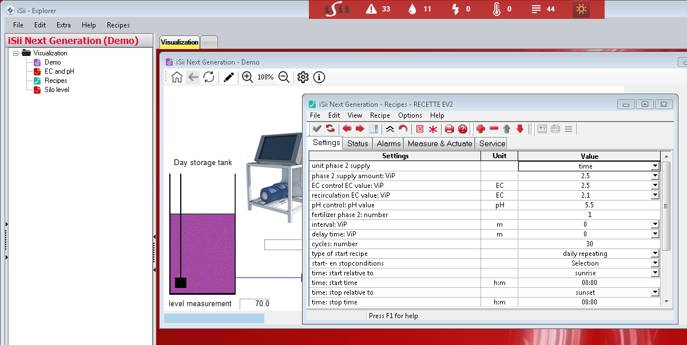Image resolution: width=687 pixels, height=345 pixels.
Task: Click lightning bolt power alarm indicator
Action: [x=461, y=9]
